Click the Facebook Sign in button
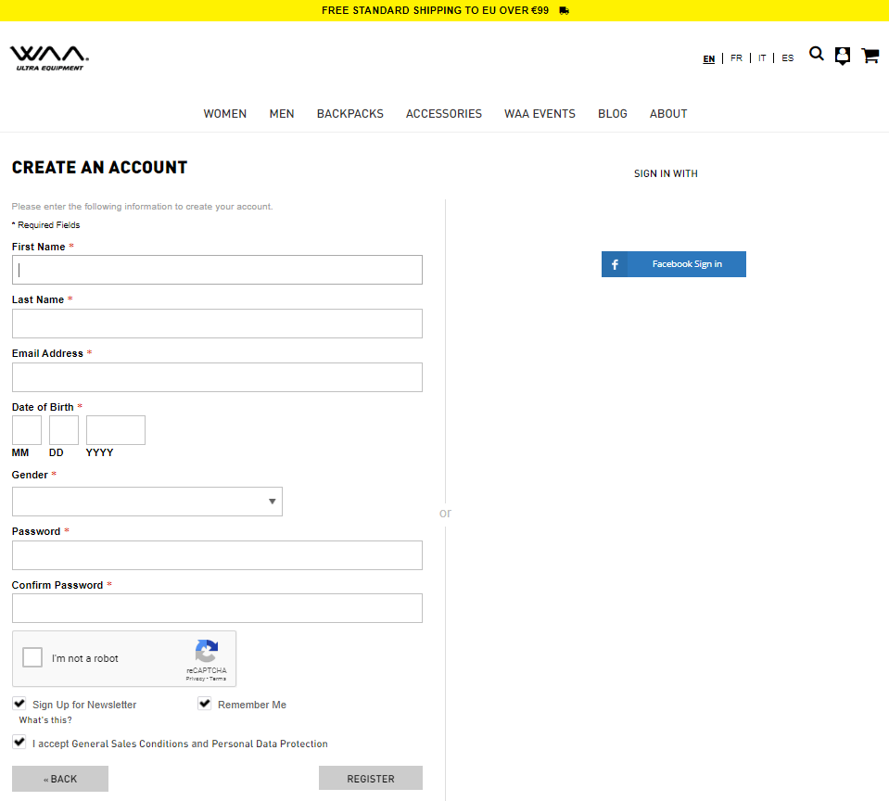 tap(673, 264)
